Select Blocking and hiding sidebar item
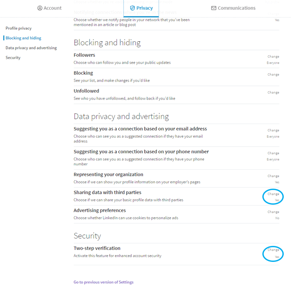Image resolution: width=291 pixels, height=291 pixels. 23,38
